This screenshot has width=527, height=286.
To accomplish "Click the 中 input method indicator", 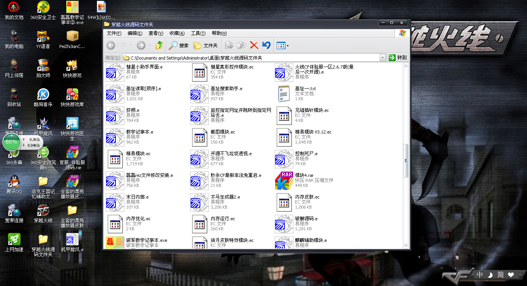I will 480,275.
